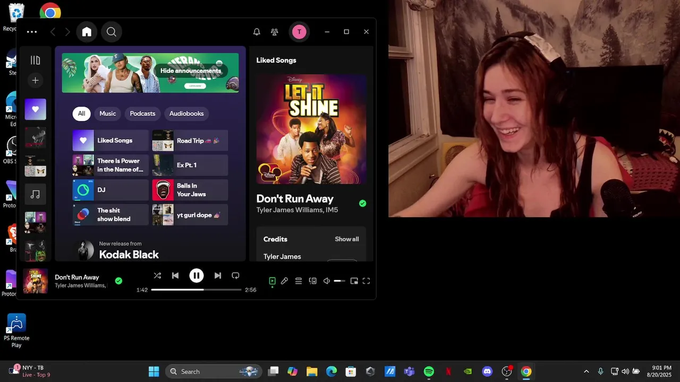The height and width of the screenshot is (382, 680).
Task: Open the play queue
Action: click(x=299, y=281)
